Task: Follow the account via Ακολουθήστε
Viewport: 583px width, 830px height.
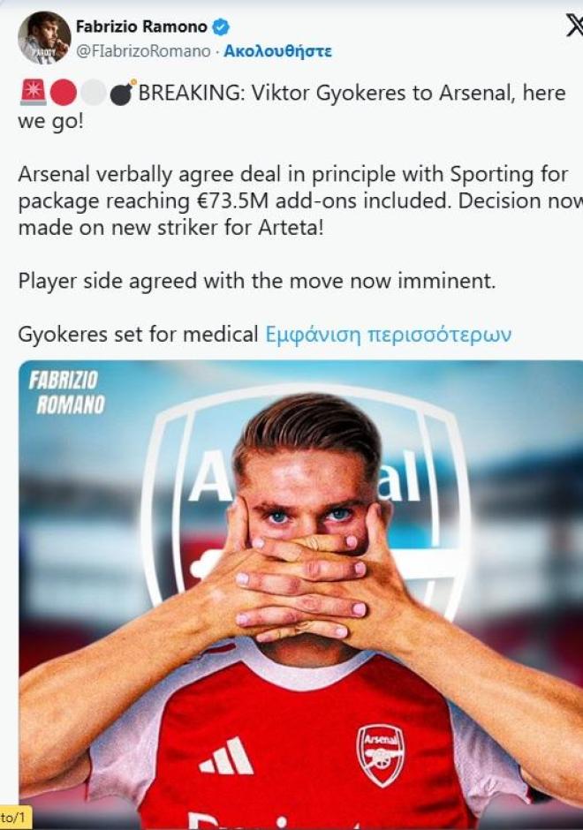Action: pyautogui.click(x=278, y=51)
